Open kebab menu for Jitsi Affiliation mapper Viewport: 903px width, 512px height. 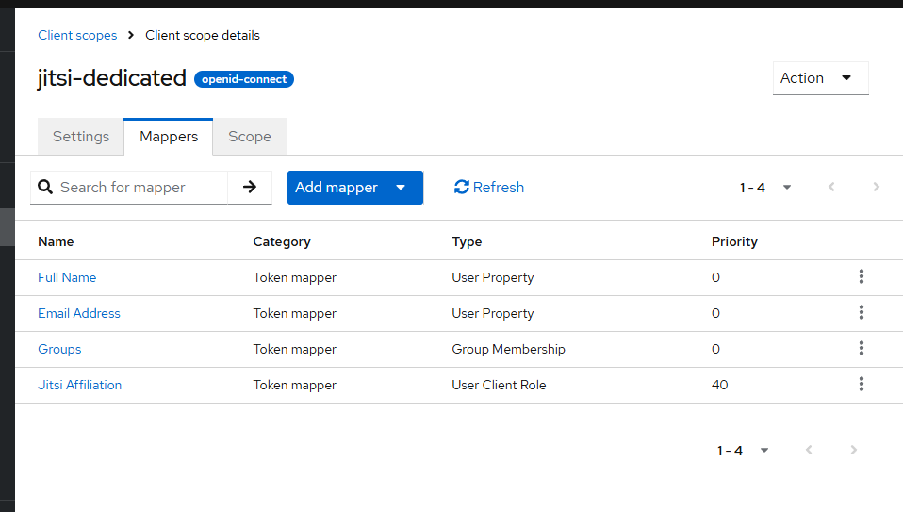(862, 384)
